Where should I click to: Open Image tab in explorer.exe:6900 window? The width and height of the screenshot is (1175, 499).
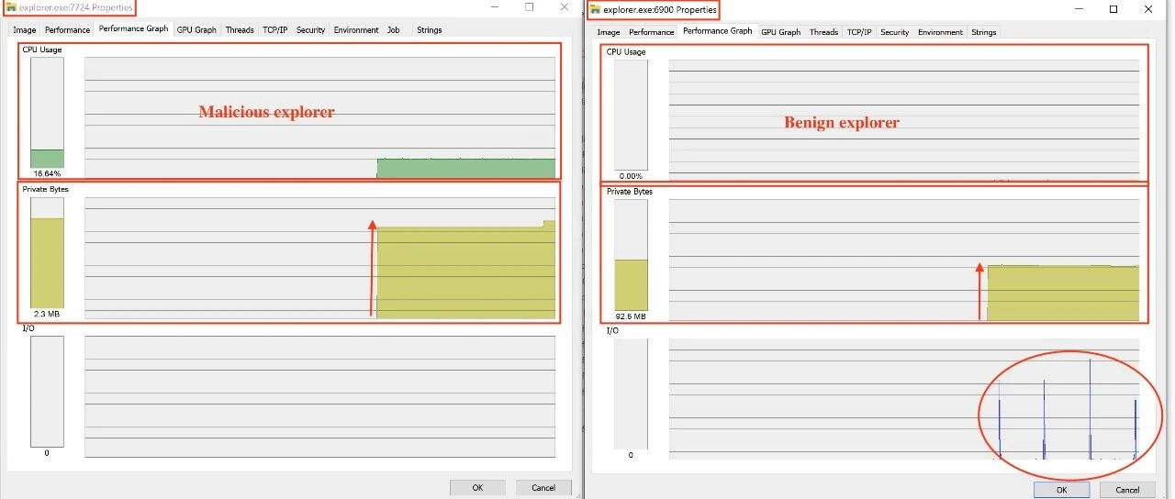coord(609,32)
